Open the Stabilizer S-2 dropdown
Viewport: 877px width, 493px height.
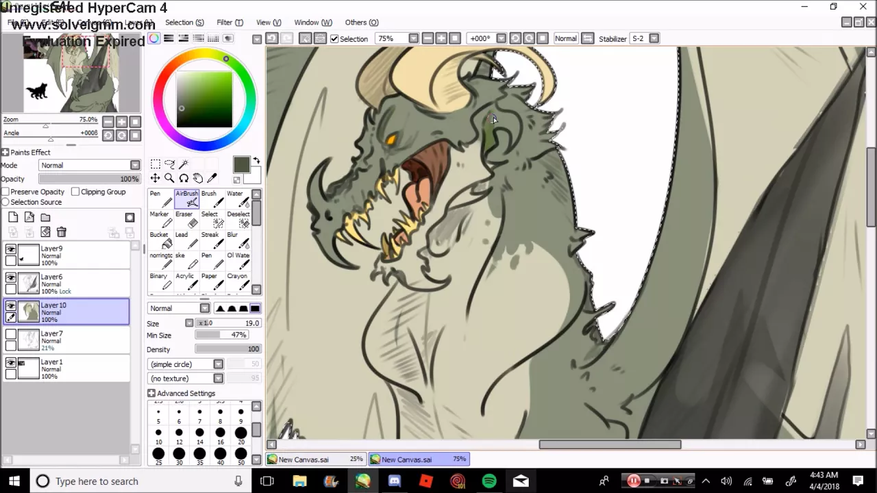(x=654, y=38)
